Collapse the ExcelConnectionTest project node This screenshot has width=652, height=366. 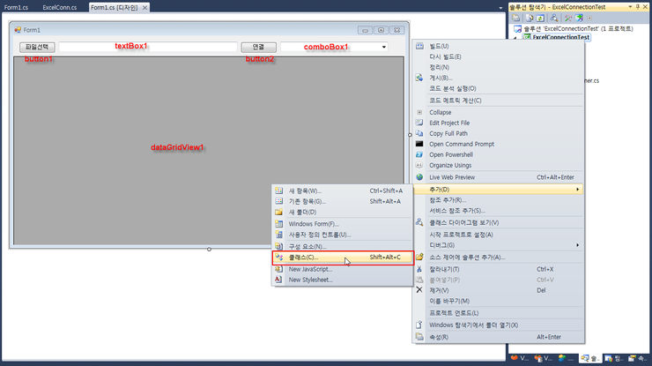[x=515, y=39]
